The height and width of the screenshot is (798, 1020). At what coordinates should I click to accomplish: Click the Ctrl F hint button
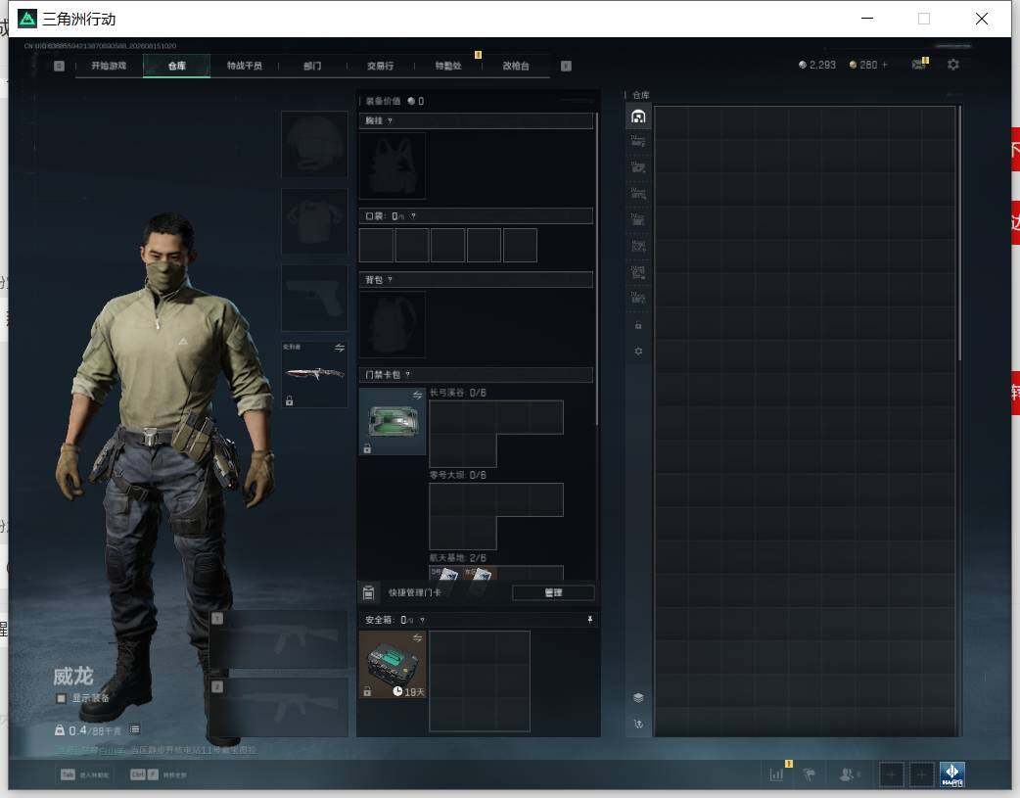tap(144, 775)
